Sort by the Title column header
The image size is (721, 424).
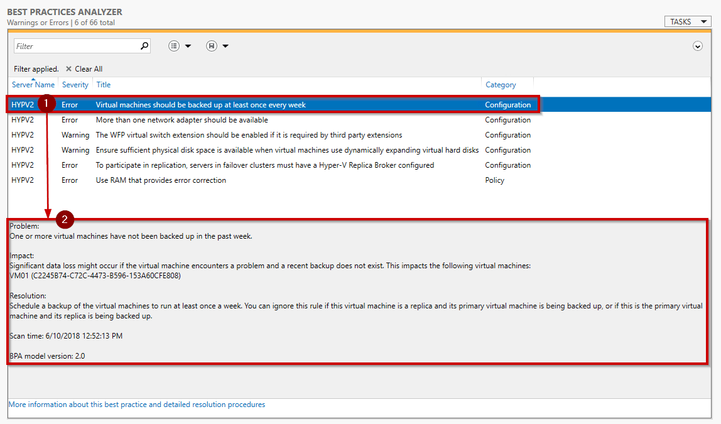point(104,85)
